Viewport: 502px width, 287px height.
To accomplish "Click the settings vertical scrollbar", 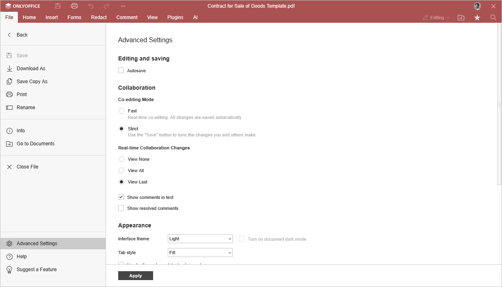I will point(499,104).
